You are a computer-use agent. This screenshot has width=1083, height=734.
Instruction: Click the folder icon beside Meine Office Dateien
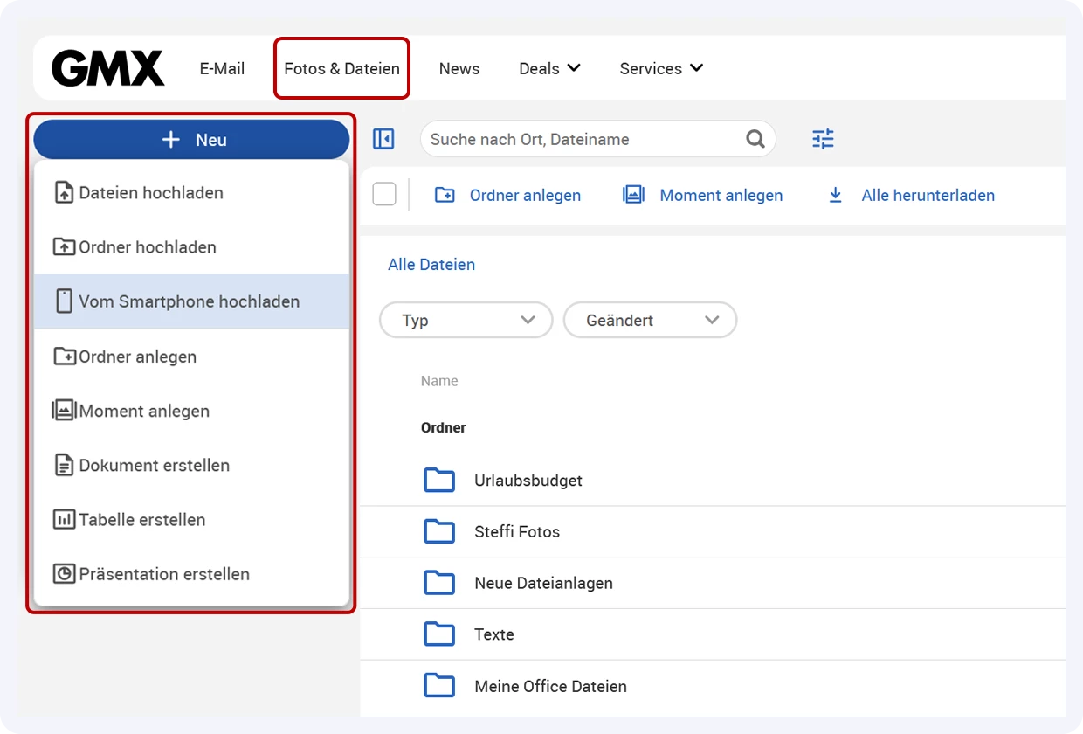coord(439,686)
